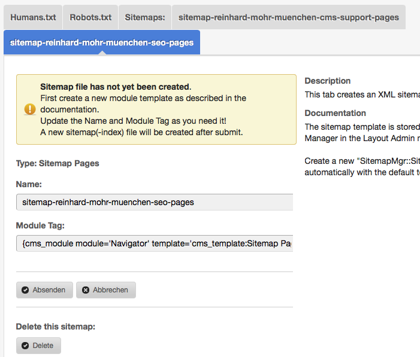The height and width of the screenshot is (357, 420).
Task: Click the checkmark icon on Absenden
Action: tap(25, 290)
